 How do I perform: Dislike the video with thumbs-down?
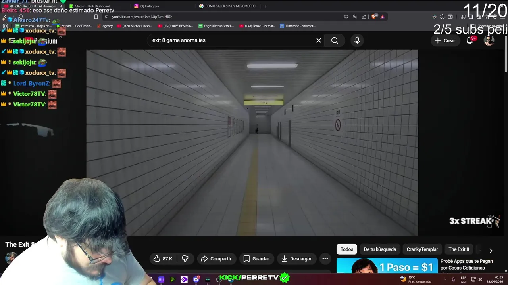point(185,259)
